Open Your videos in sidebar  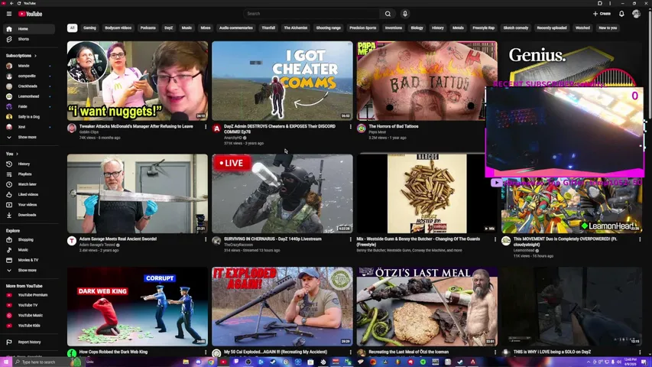[29, 205]
